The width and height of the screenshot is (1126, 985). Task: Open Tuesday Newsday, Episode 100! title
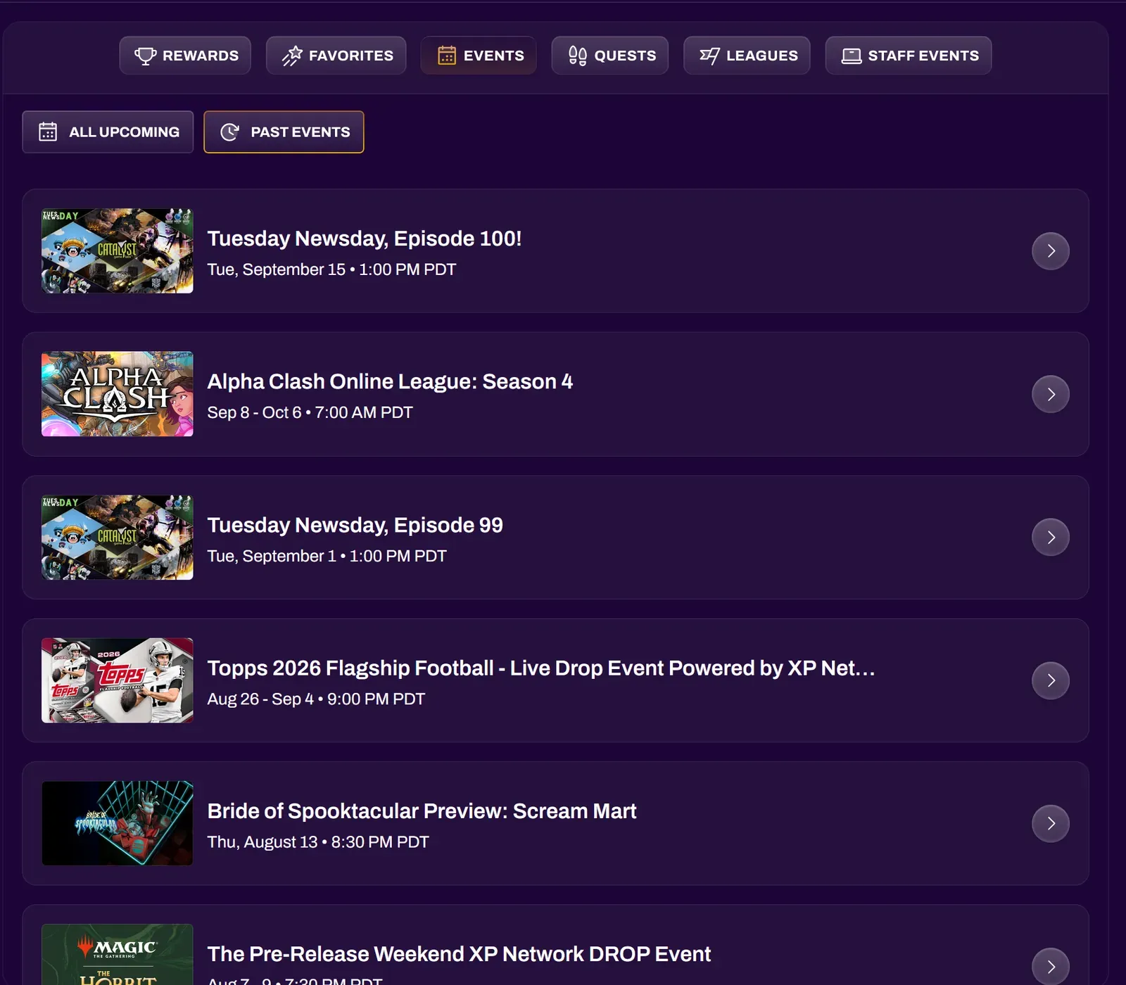click(x=365, y=239)
